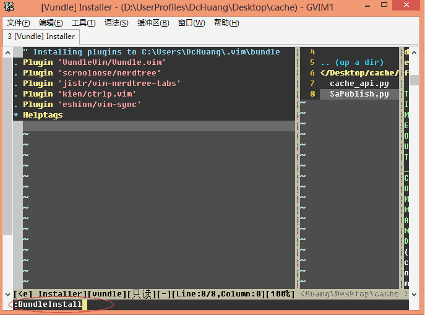Click the Plugin 'jistr/vim-nerdtree-tabs' line

click(101, 84)
